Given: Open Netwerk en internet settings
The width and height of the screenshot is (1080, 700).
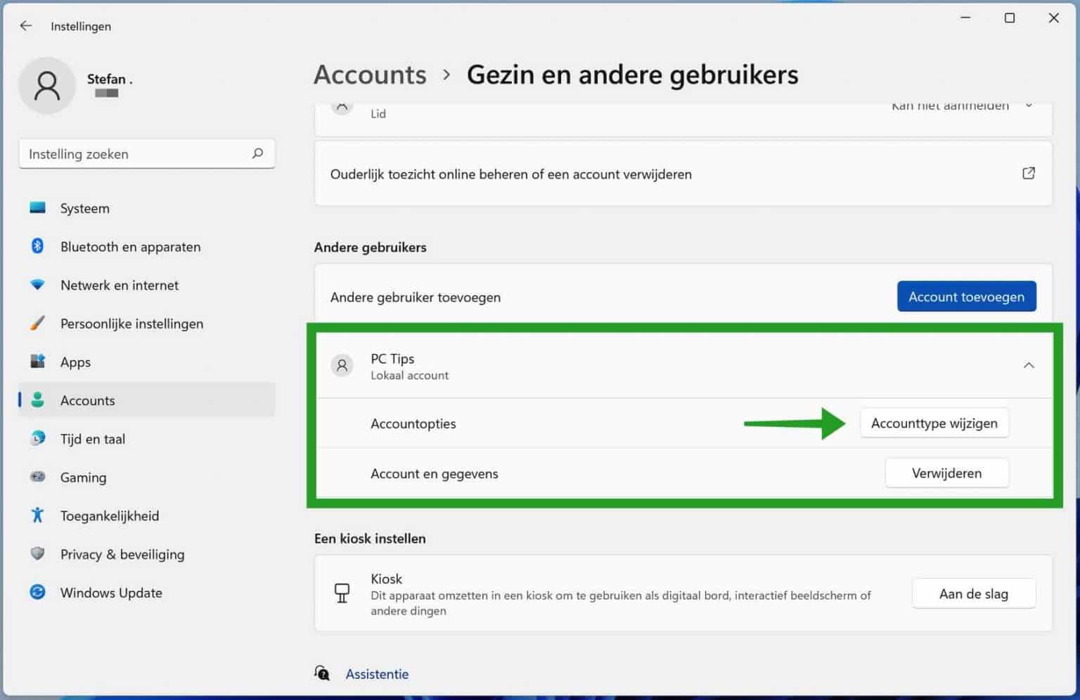Looking at the screenshot, I should (119, 285).
